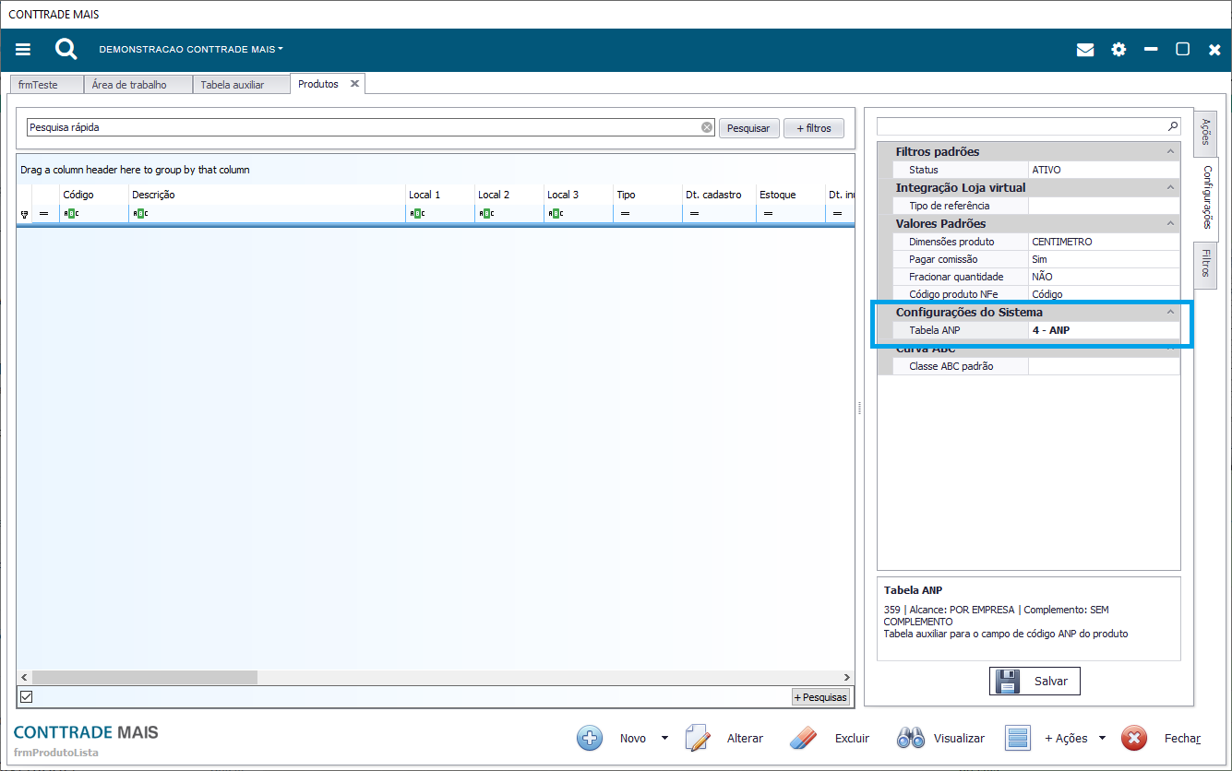Select the Fracionar quantidade value NÃO
This screenshot has width=1232, height=771.
(x=1104, y=277)
